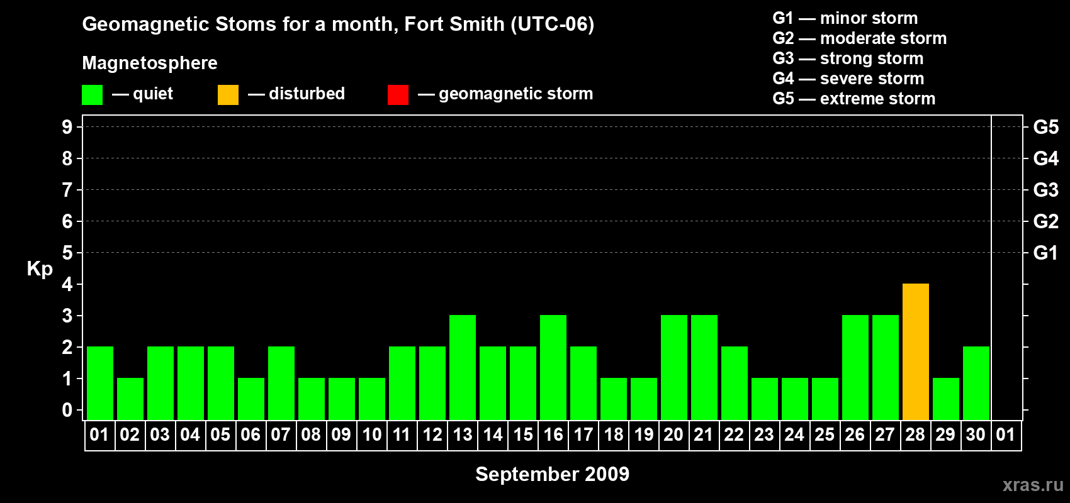Click the chart title Geomagnetic Stoms for a month
1070x503 pixels.
pos(338,25)
